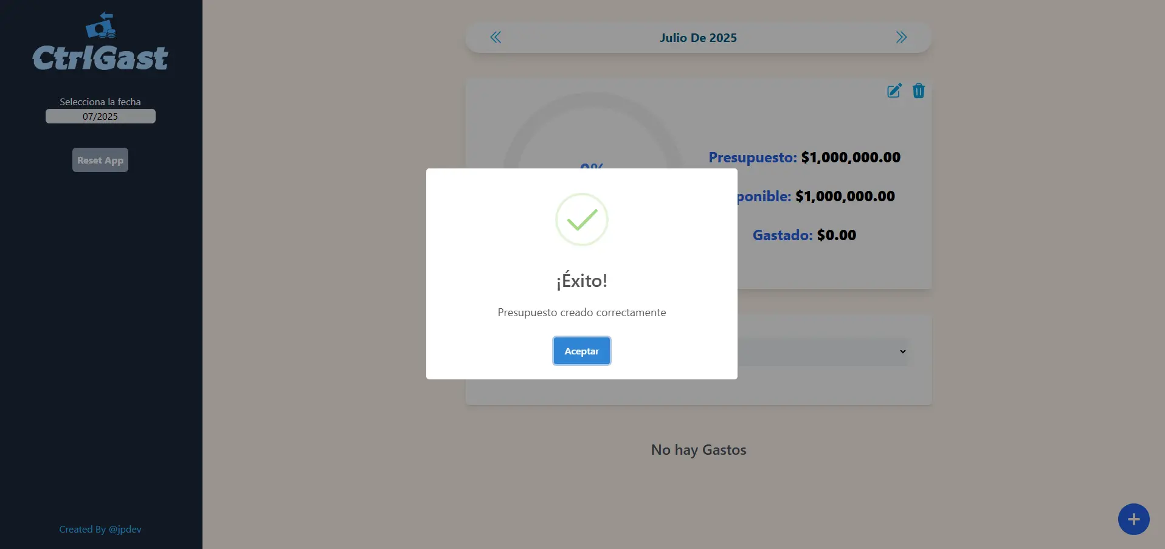The width and height of the screenshot is (1165, 549).
Task: Click the Presupuesto creado correctamente text
Action: coord(581,312)
